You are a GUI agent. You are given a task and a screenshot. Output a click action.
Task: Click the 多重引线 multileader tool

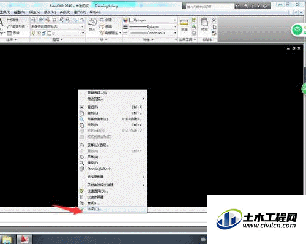17,26
